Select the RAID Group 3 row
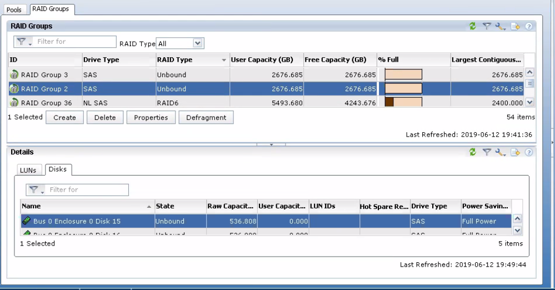555x290 pixels. (44, 74)
